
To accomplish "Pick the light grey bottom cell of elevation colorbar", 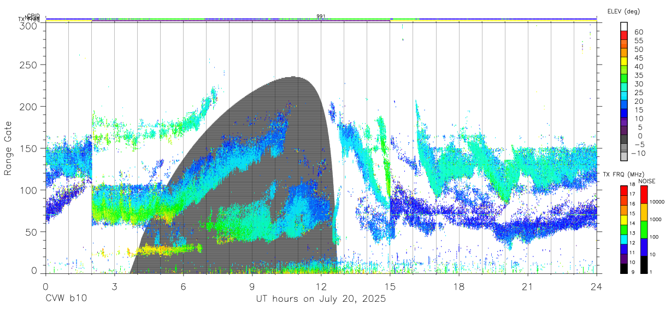I will 624,157.
